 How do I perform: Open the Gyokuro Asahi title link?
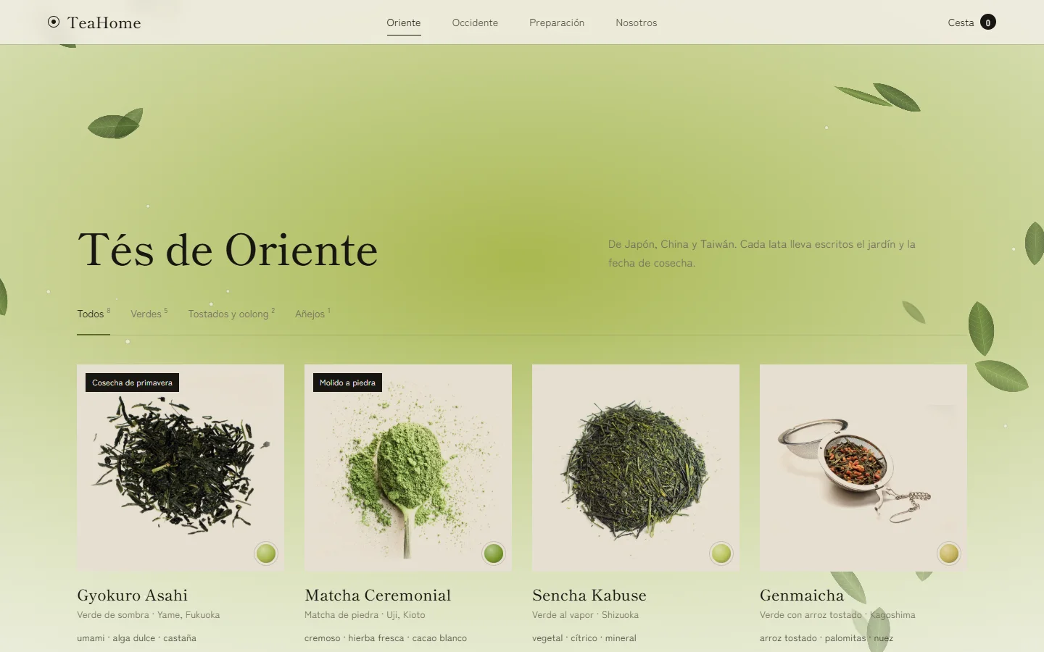[x=133, y=595]
